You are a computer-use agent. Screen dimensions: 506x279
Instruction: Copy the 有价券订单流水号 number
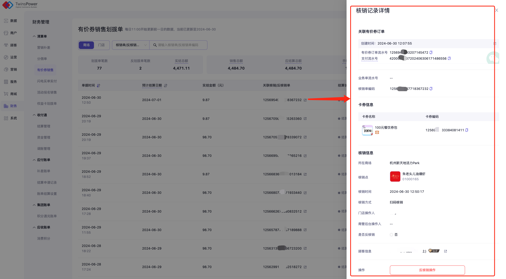[x=431, y=53]
